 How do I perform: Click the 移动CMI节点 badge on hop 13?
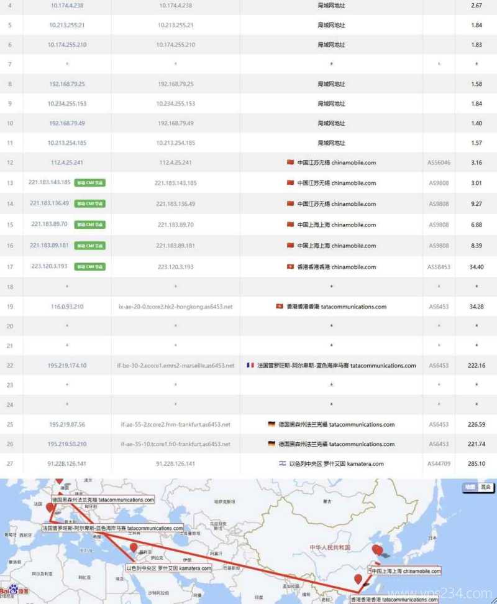click(x=89, y=183)
